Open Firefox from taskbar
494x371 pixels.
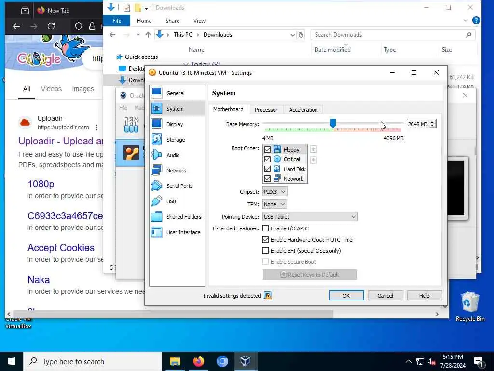pyautogui.click(x=198, y=361)
